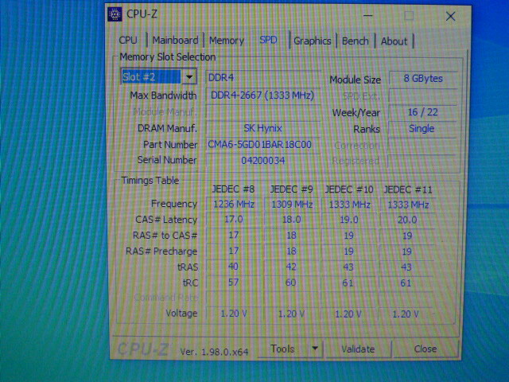Click the Ranks value Single
Image resolution: width=509 pixels, height=382 pixels.
click(x=422, y=129)
